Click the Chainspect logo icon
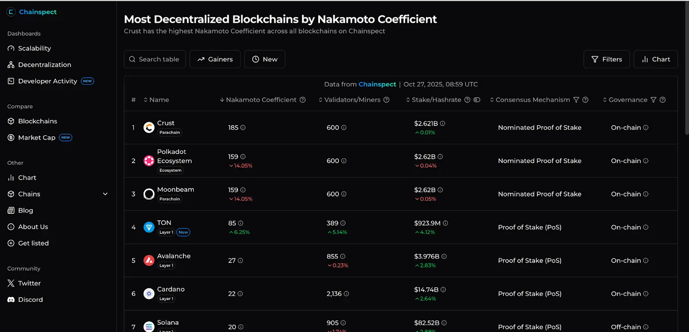The image size is (689, 332). 11,12
